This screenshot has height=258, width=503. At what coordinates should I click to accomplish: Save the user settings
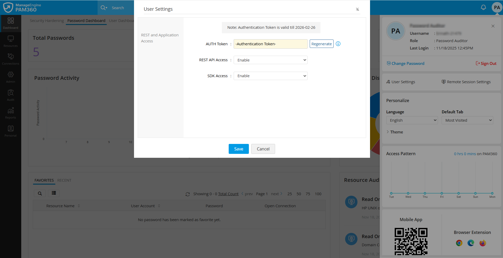[x=238, y=149]
